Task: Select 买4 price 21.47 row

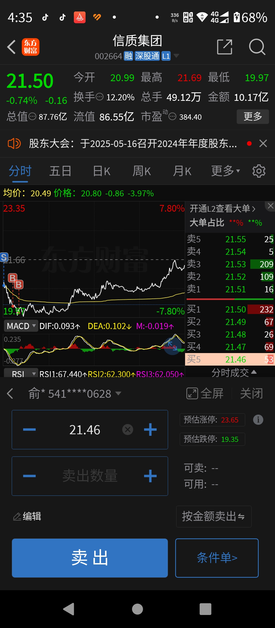Action: pyautogui.click(x=230, y=347)
